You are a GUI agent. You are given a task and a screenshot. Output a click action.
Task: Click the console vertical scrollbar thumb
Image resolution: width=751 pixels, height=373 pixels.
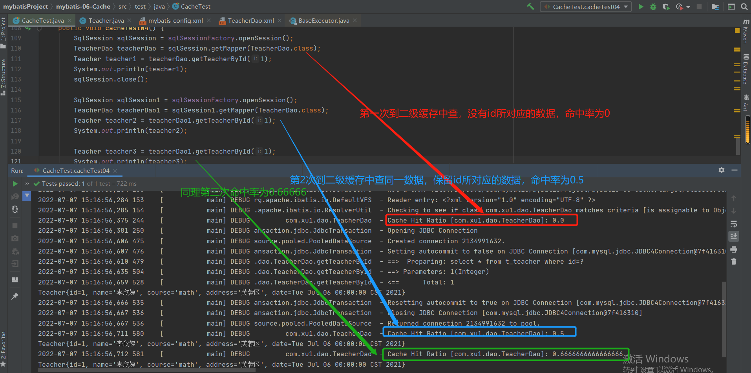tap(724, 319)
